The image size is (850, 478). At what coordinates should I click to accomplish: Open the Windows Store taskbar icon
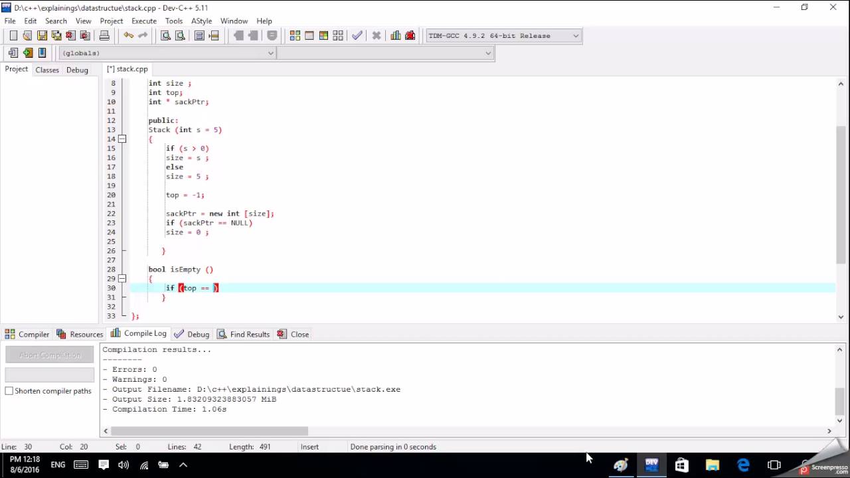[682, 465]
